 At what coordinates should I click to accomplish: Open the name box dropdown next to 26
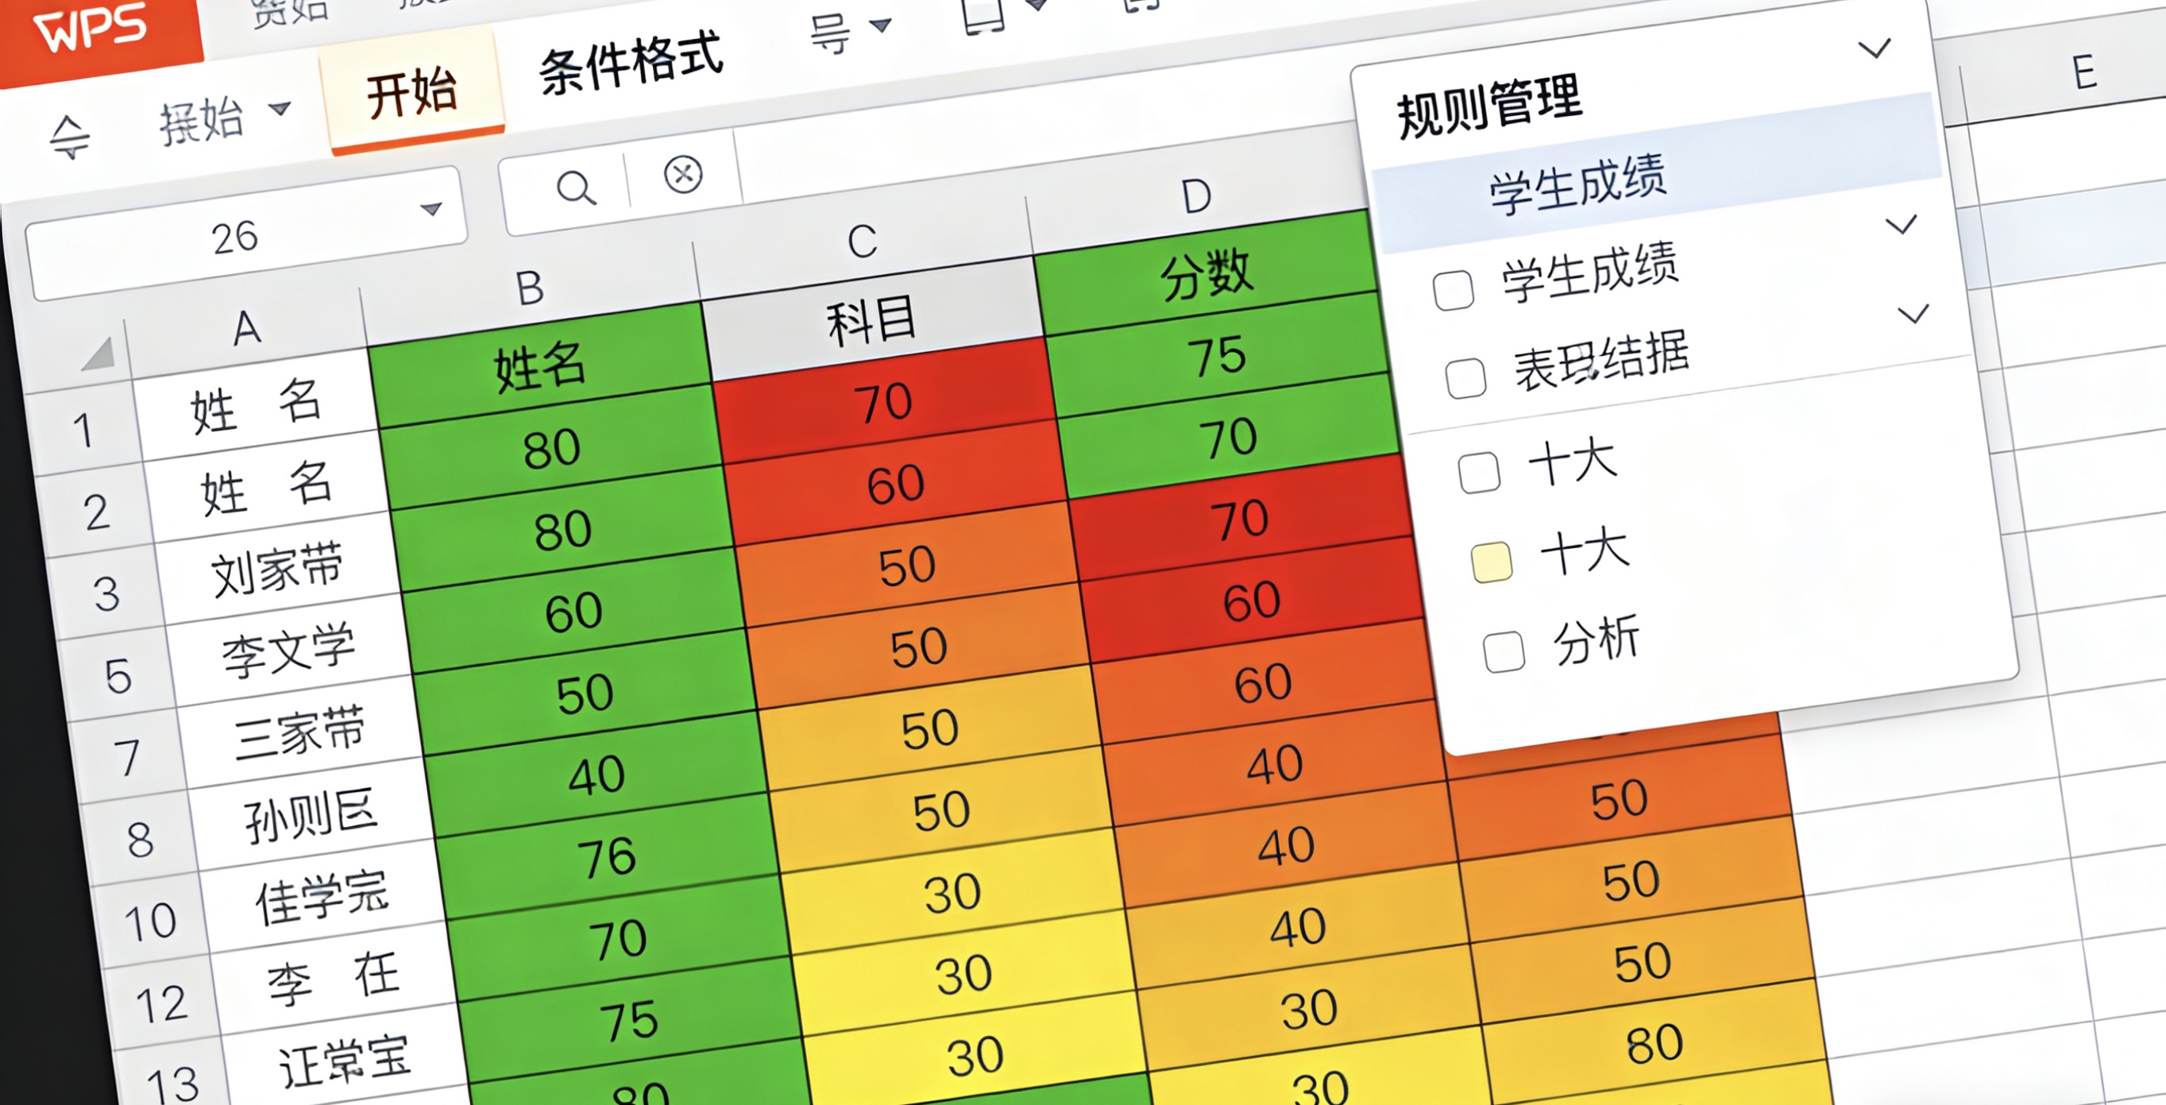[x=431, y=212]
